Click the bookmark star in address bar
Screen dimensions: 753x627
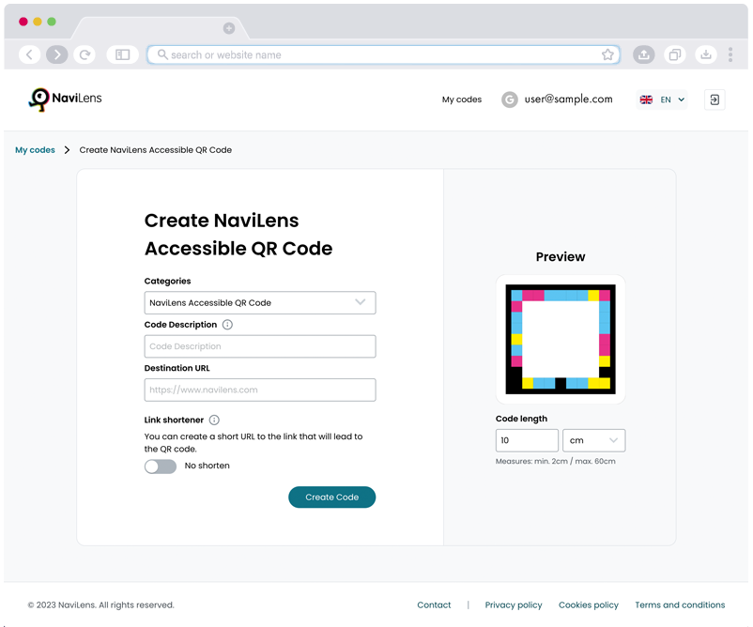coord(607,55)
